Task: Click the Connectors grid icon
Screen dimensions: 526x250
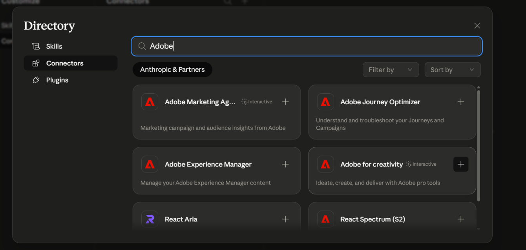Action: point(36,63)
